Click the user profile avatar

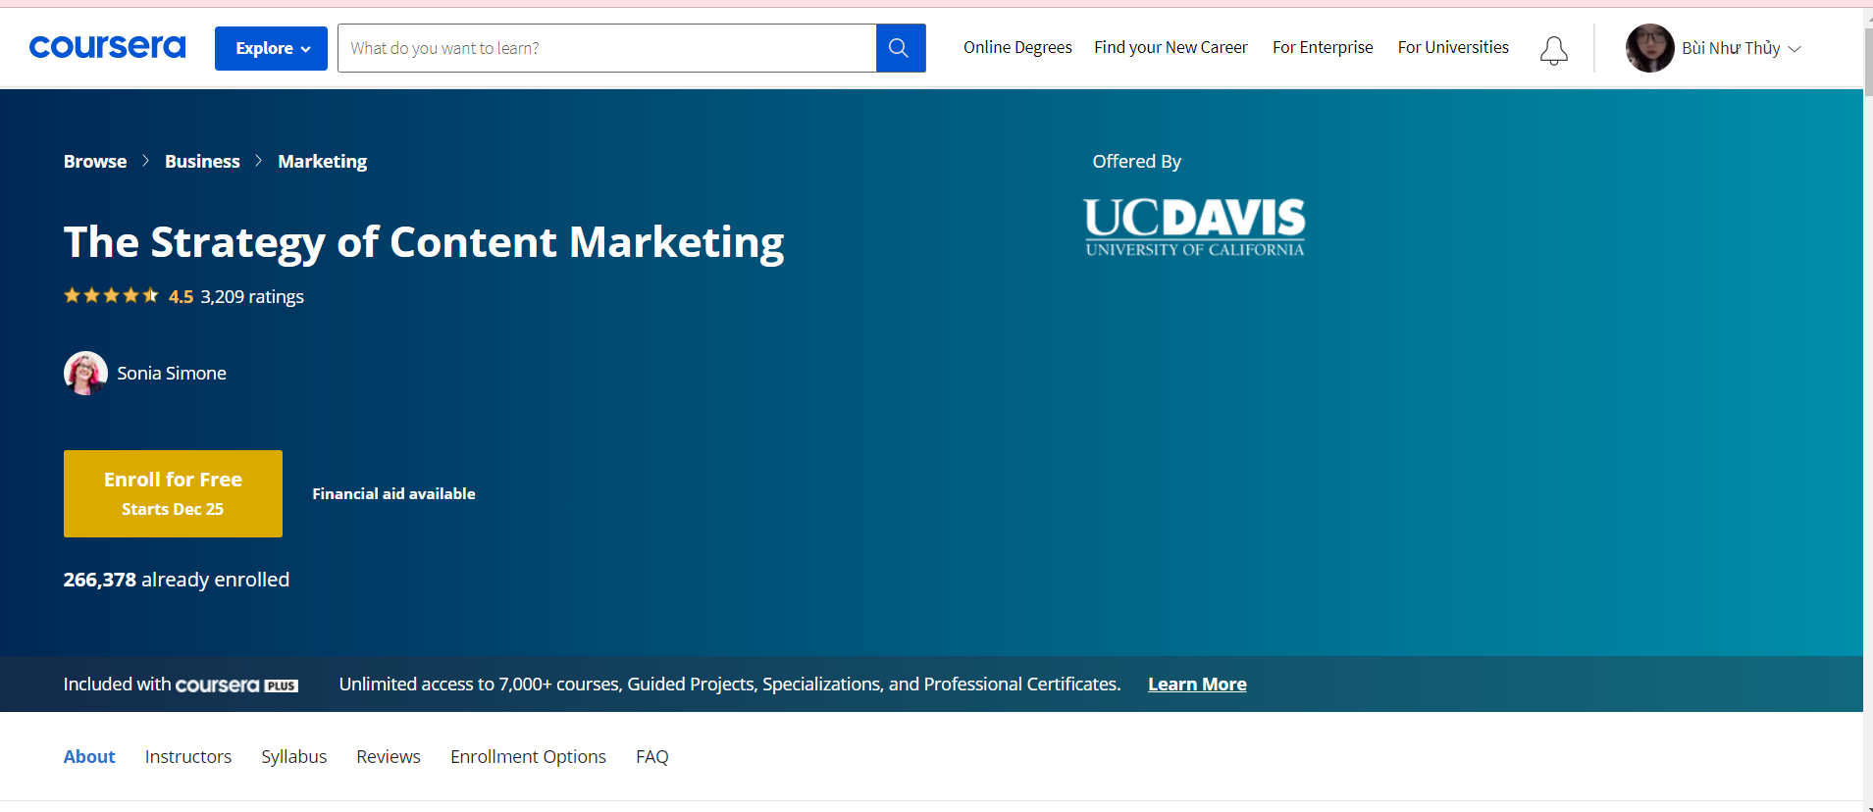1649,48
